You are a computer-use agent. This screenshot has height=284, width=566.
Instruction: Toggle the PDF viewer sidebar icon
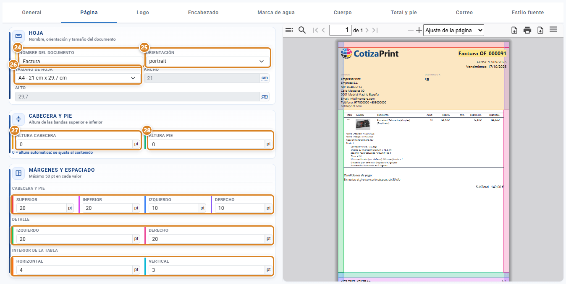coord(289,30)
